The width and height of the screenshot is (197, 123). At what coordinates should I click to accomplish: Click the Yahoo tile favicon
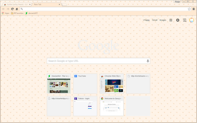pyautogui.click(x=76, y=98)
